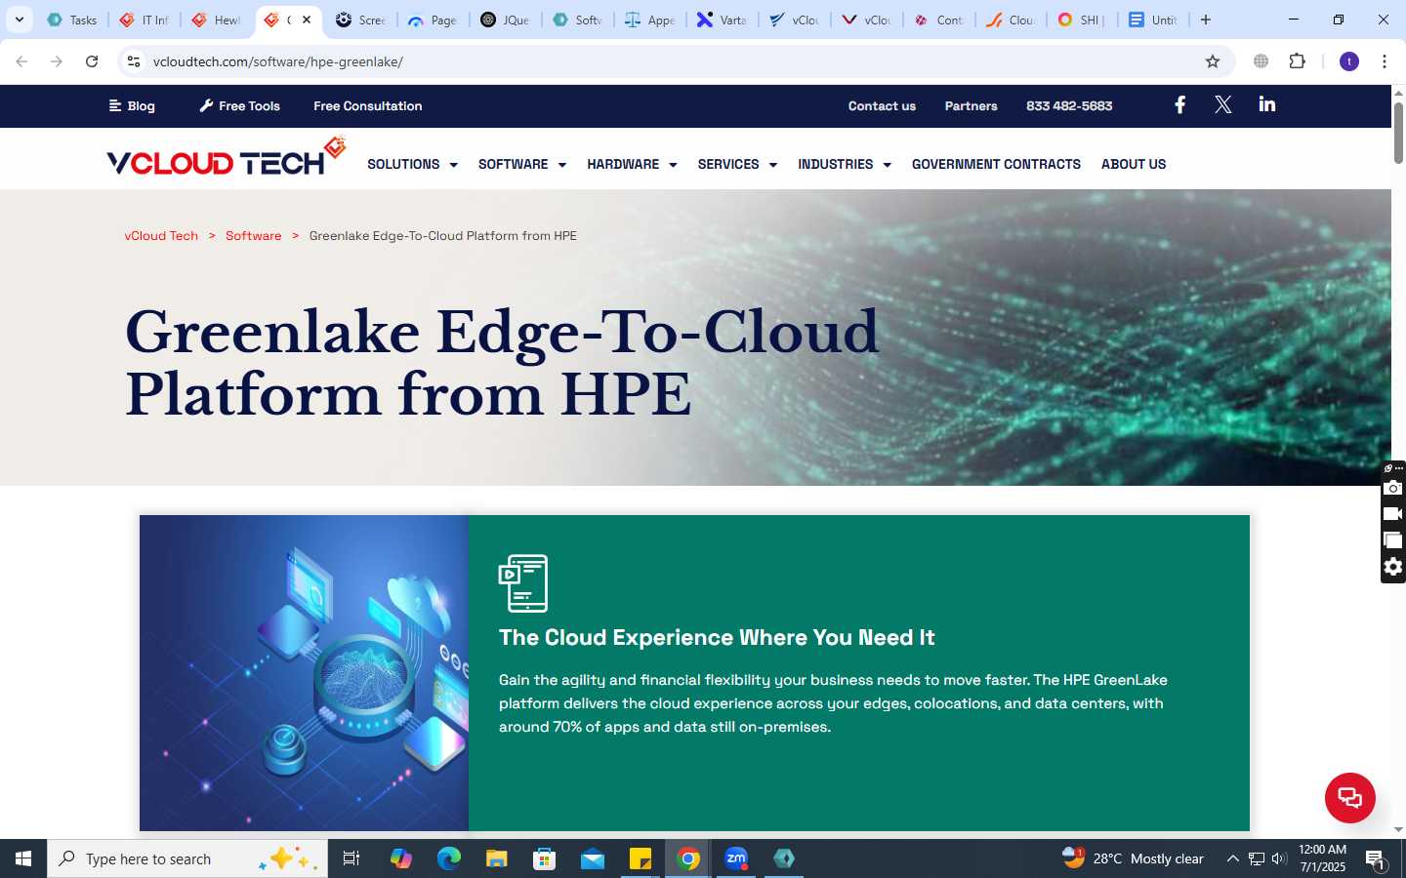The image size is (1406, 878).
Task: Open the Blog link
Action: (132, 105)
